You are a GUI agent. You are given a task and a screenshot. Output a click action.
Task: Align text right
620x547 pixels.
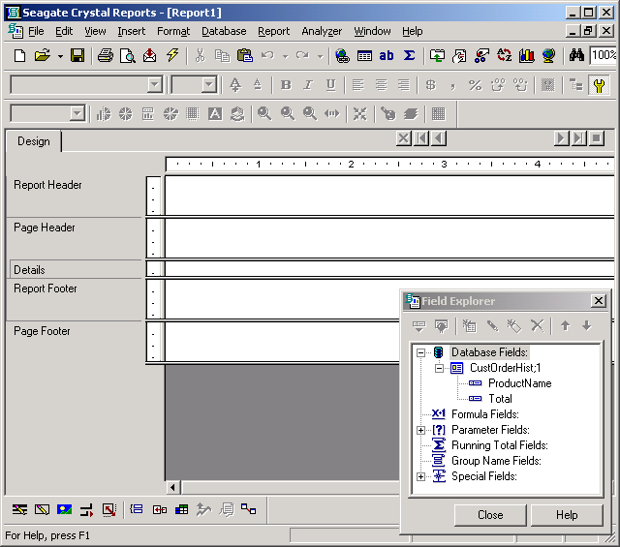click(x=404, y=85)
